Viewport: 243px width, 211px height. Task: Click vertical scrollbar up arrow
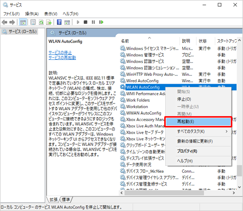(x=240, y=40)
